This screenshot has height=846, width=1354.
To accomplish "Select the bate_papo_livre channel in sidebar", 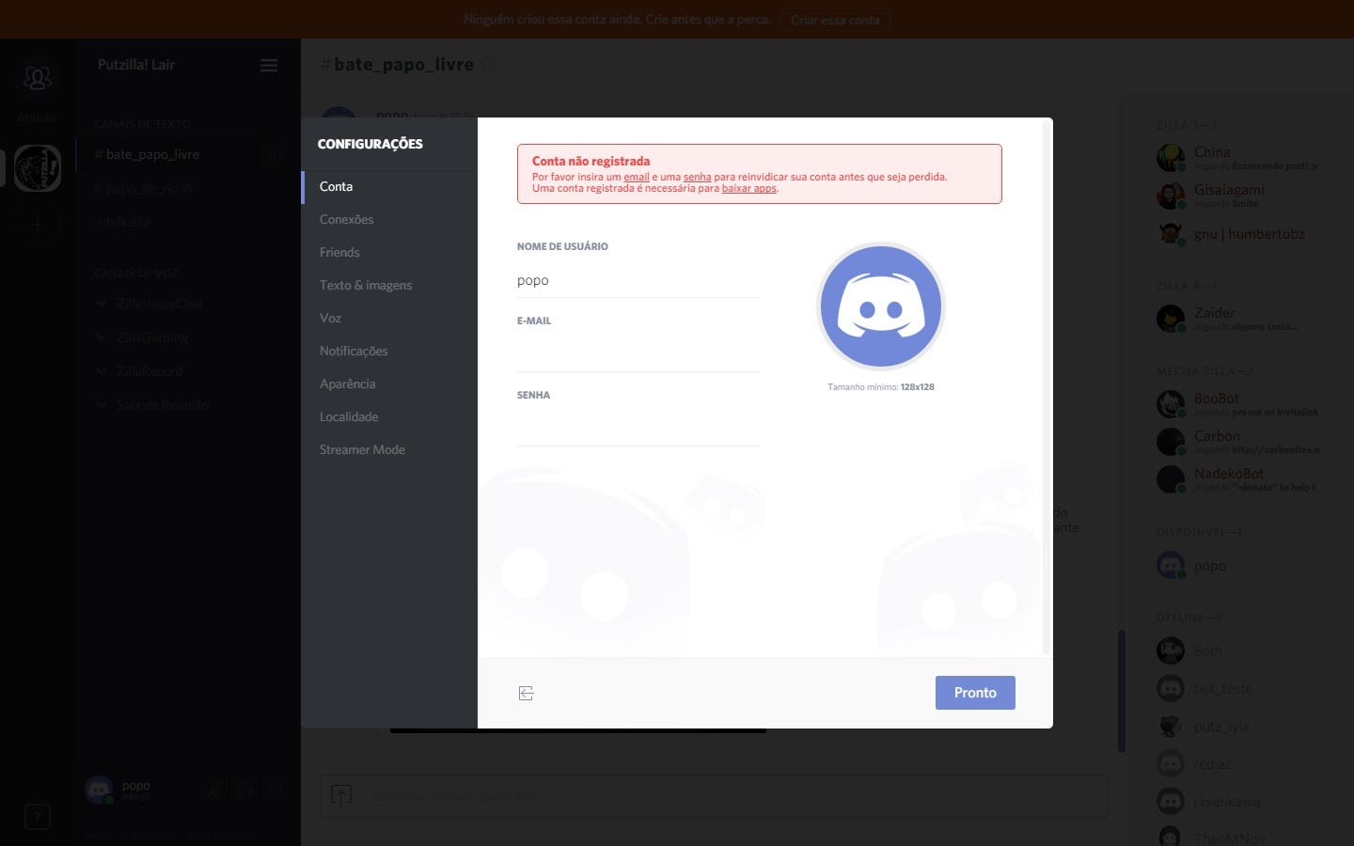I will coord(167,154).
